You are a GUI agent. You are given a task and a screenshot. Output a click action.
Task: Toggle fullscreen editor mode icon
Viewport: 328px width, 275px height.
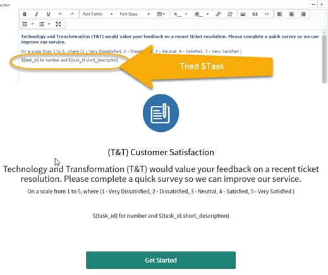(58, 24)
